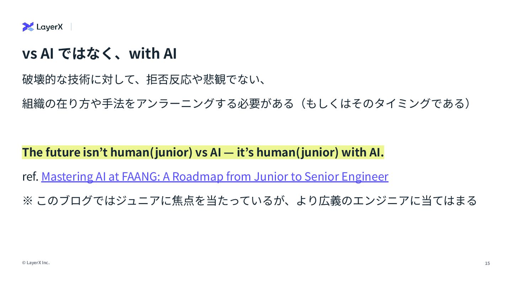
Task: Click "The future isn't" in the highlighted text
Action: point(65,152)
